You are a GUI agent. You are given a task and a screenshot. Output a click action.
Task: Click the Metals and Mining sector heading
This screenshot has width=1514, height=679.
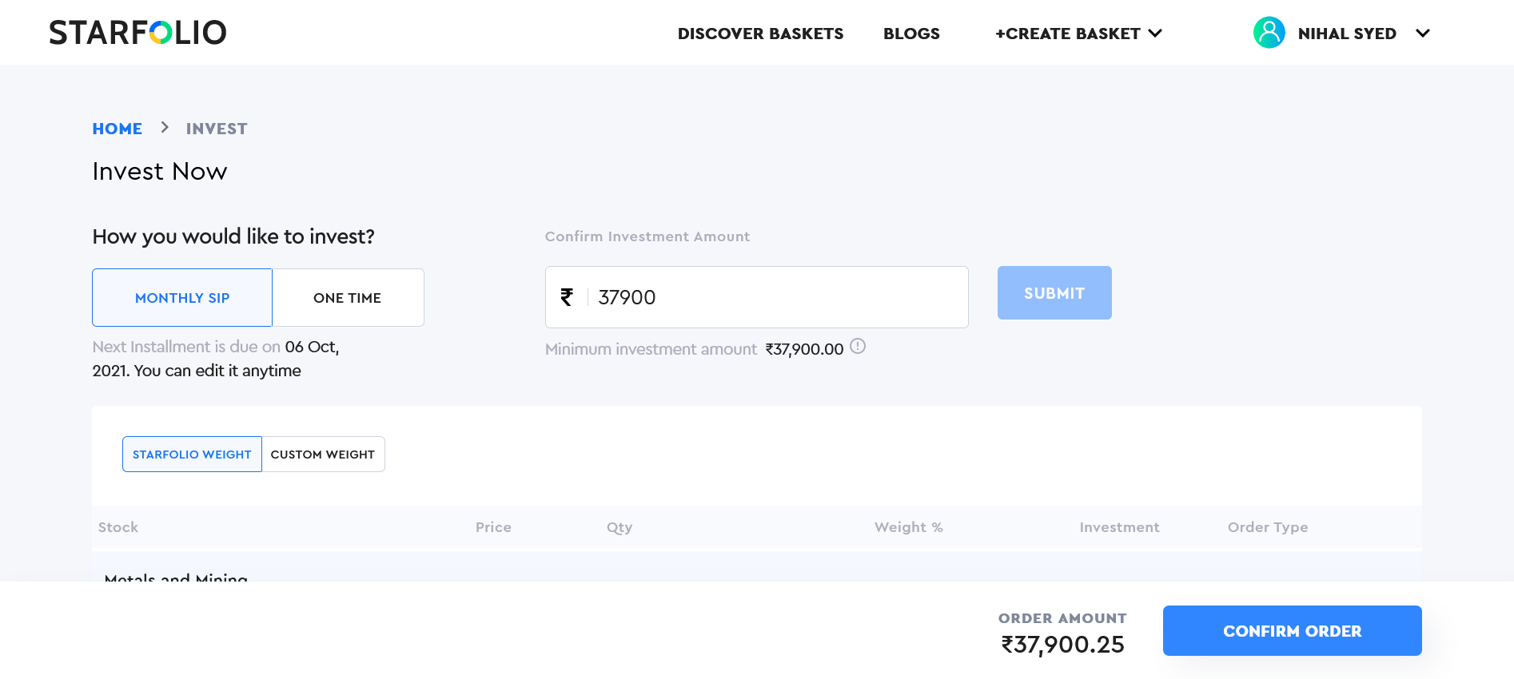click(175, 578)
